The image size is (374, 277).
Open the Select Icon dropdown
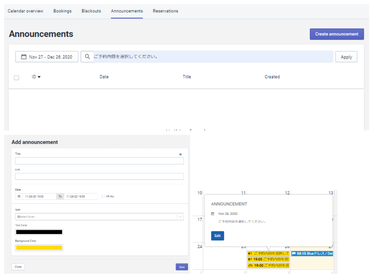coord(99,217)
